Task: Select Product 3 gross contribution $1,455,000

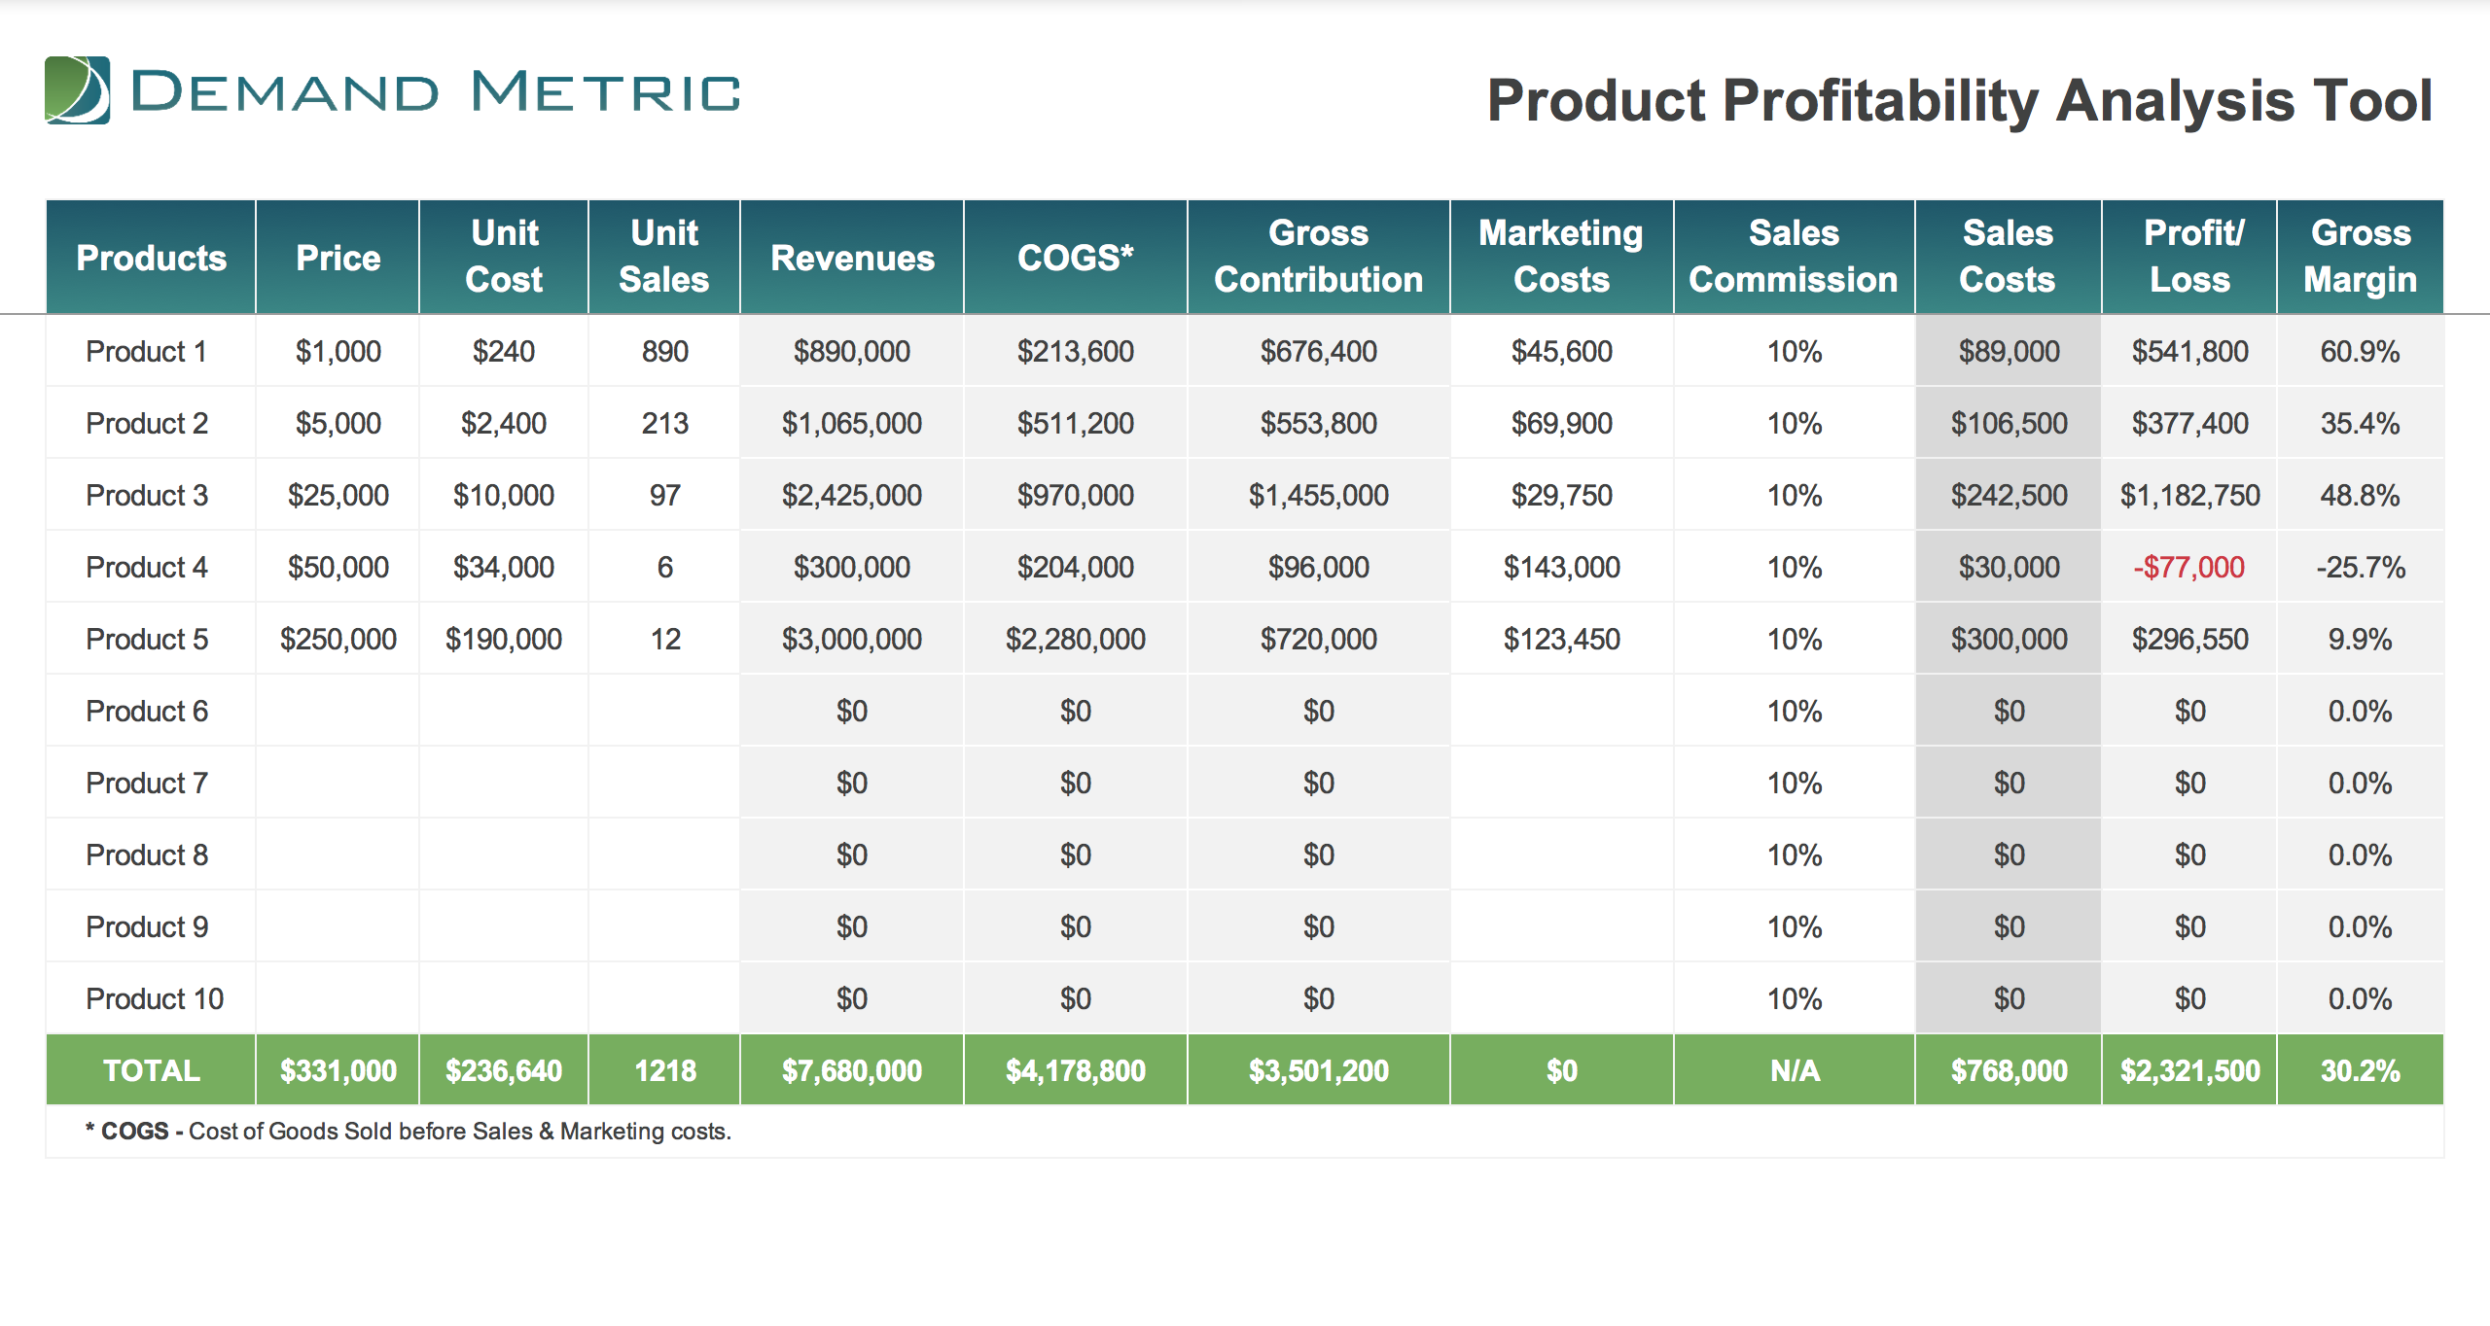Action: click(x=1318, y=495)
